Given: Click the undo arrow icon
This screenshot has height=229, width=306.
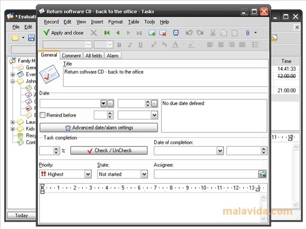Looking at the screenshot, I should click(189, 33).
